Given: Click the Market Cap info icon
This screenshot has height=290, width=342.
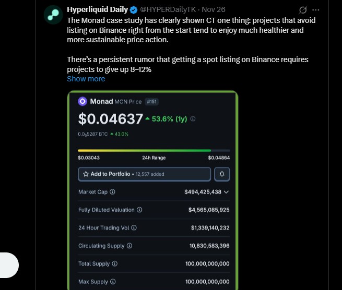Looking at the screenshot, I should (x=113, y=192).
